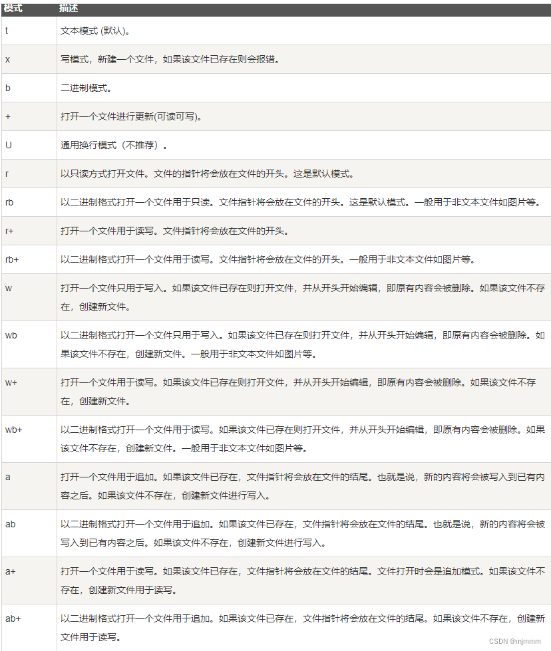Select the 'r+' mode cell

[29, 231]
